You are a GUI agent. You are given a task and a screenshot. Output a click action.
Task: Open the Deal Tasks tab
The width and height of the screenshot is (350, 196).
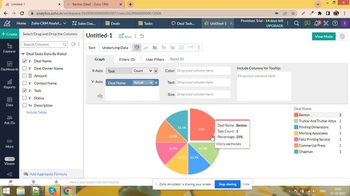[183, 23]
